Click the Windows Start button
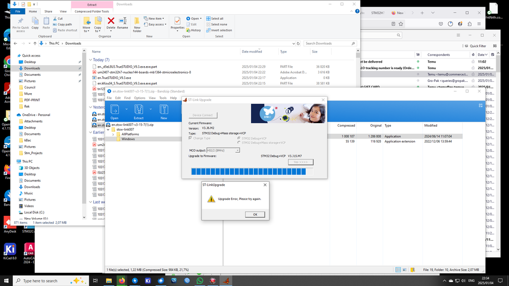The width and height of the screenshot is (509, 286). click(6, 281)
